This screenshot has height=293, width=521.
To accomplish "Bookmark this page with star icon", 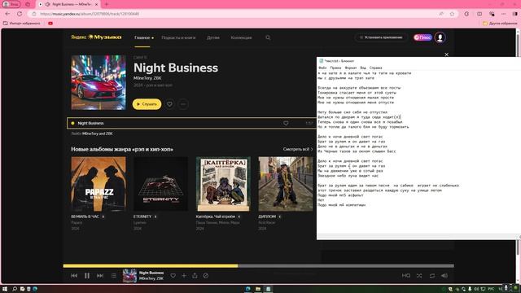I will [453, 14].
